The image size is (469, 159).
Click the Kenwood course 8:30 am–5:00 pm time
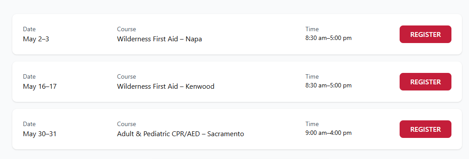pos(328,86)
